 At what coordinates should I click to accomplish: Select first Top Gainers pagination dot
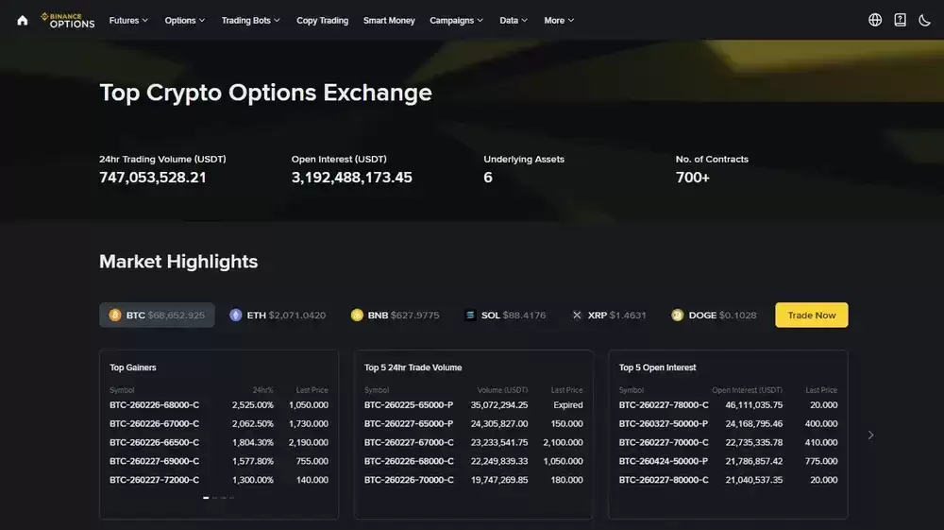(206, 498)
